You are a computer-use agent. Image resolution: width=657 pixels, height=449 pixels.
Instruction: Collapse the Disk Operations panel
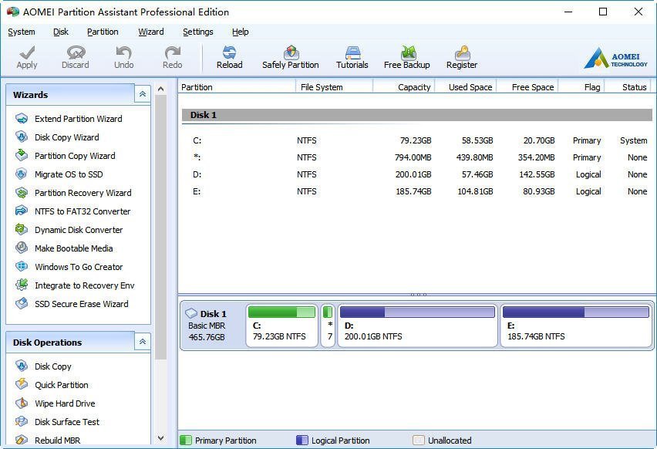143,342
